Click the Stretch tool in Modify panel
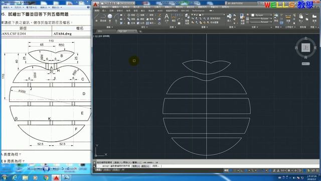 pyautogui.click(x=131, y=23)
